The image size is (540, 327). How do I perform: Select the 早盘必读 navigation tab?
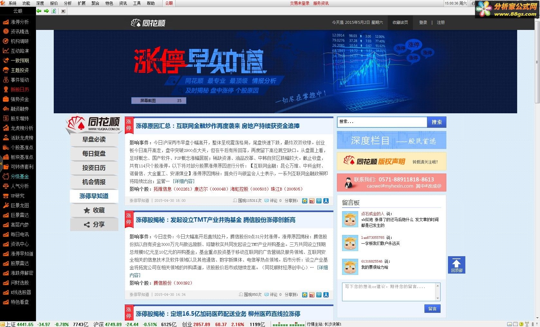(94, 139)
